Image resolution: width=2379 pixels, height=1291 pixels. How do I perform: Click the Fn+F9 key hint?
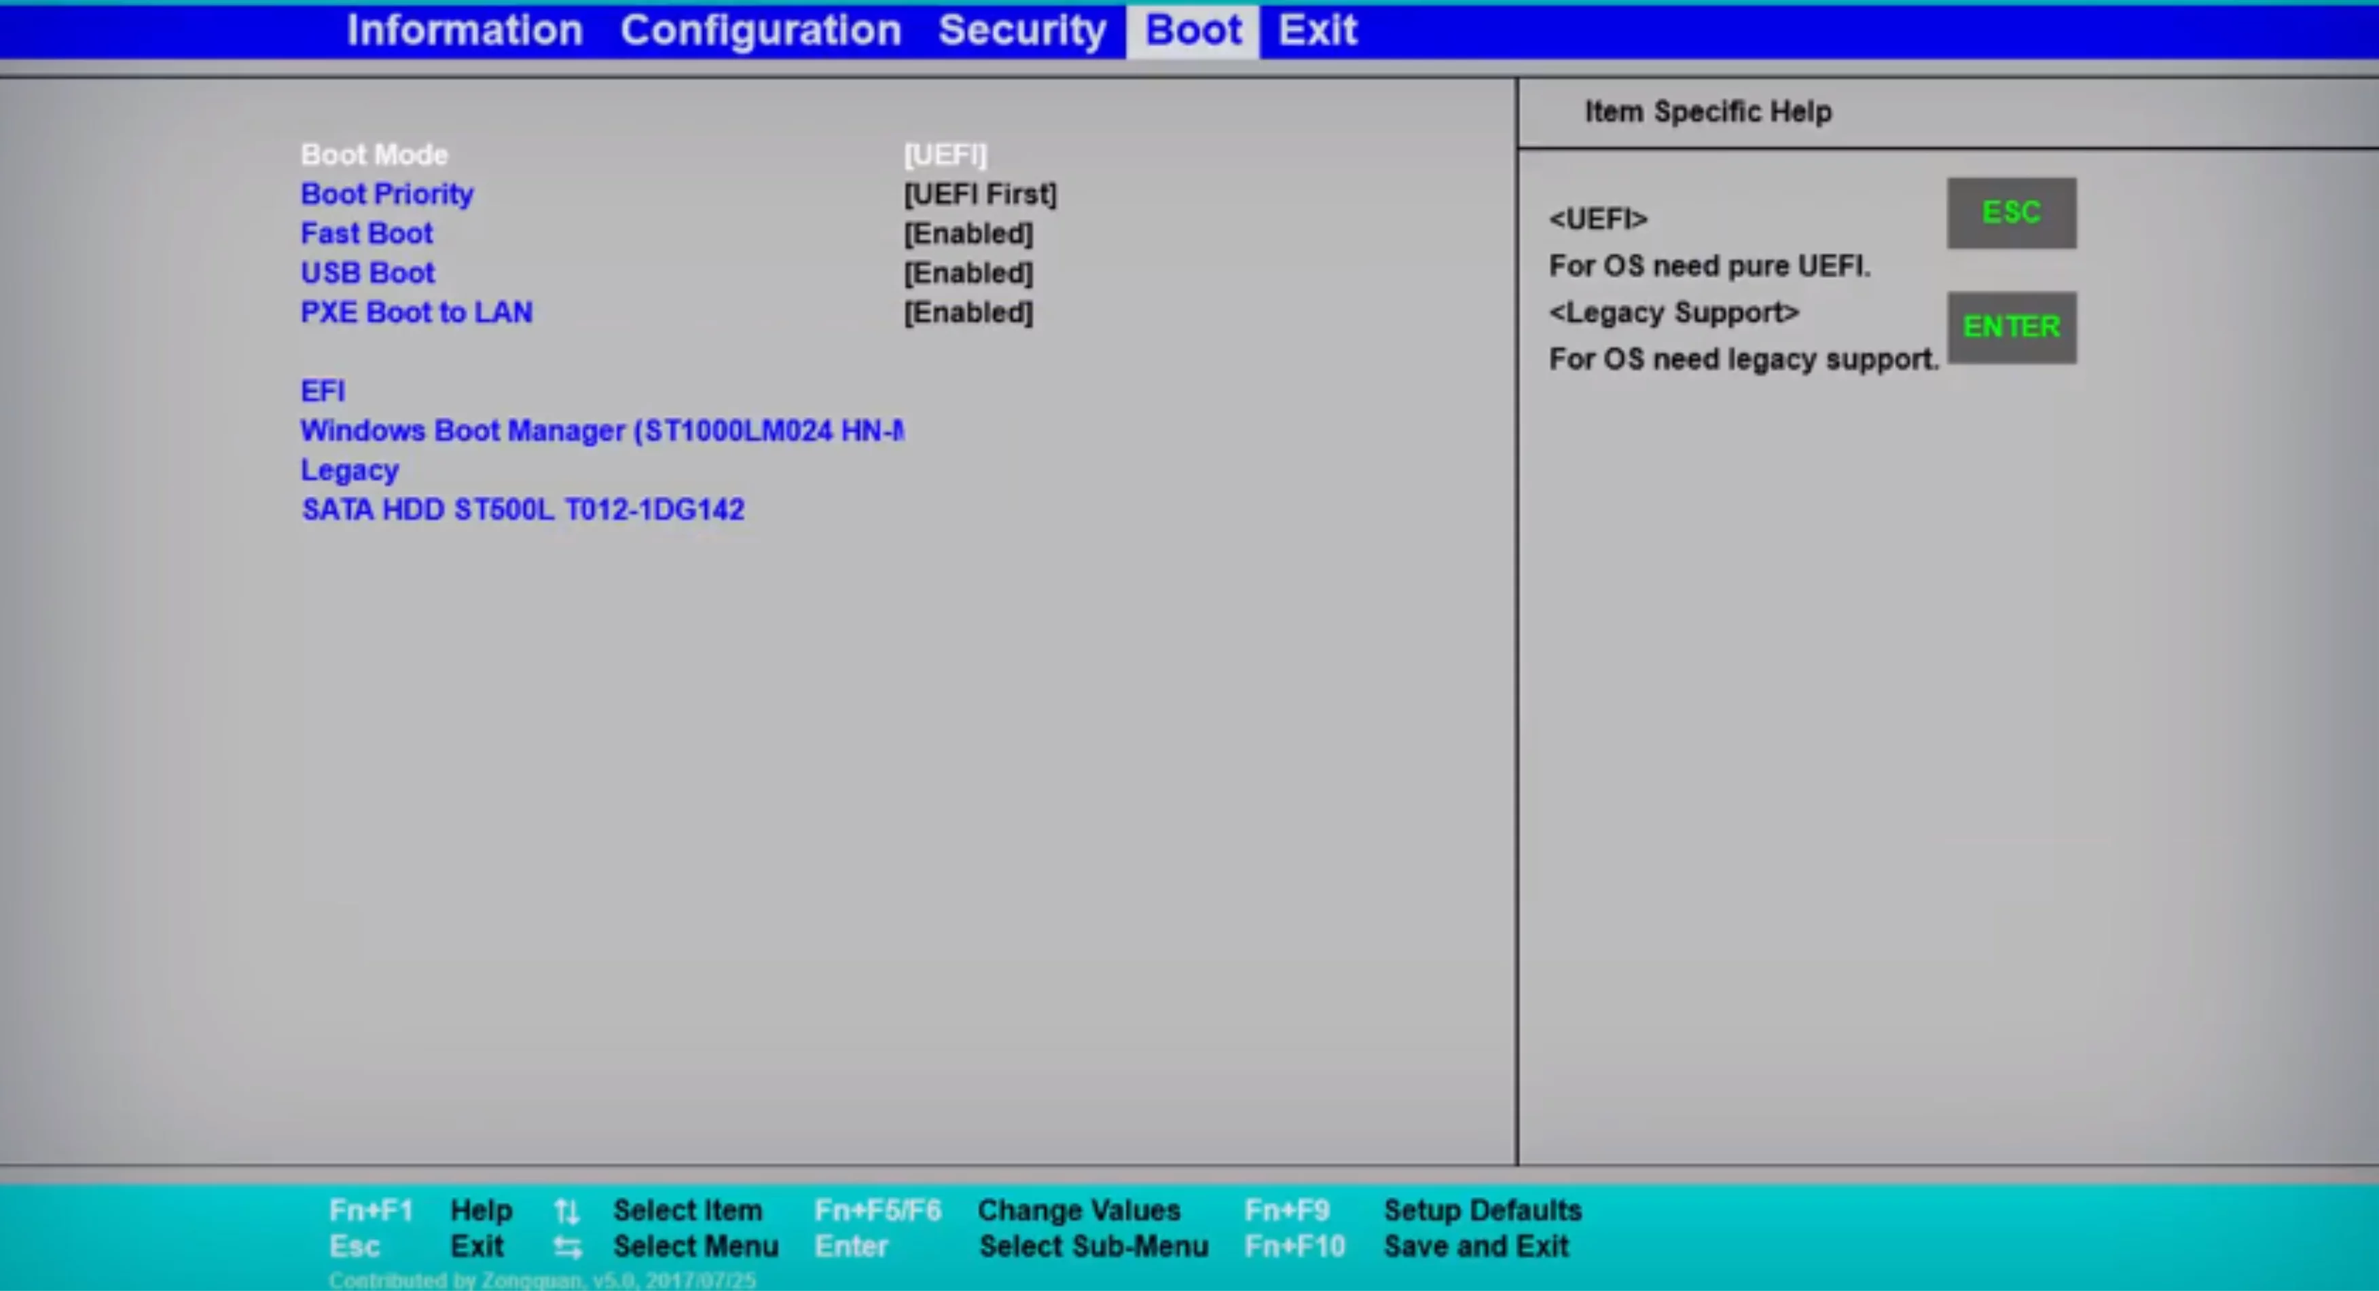1286,1210
